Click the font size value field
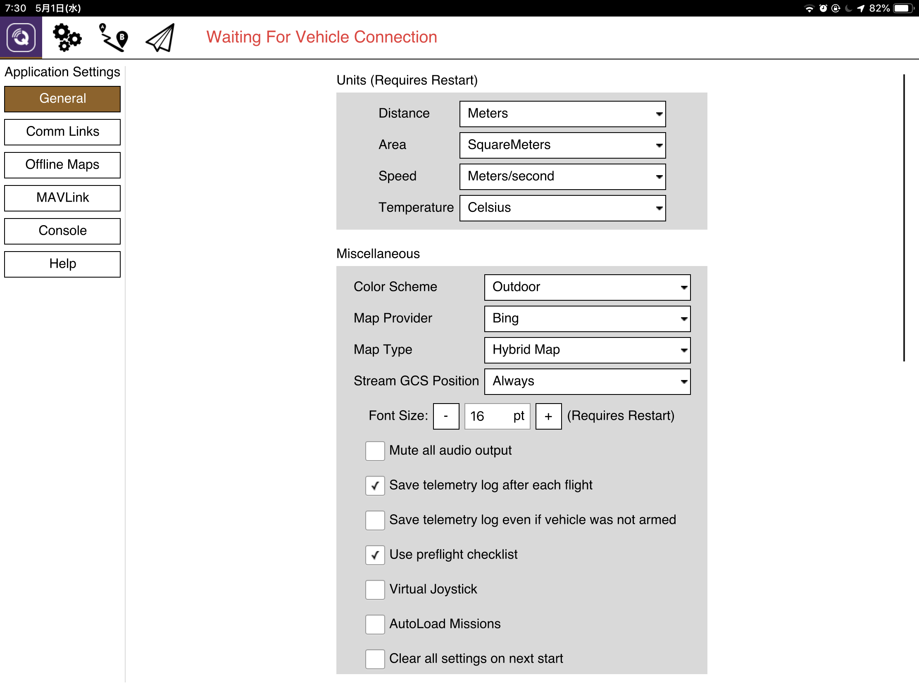The image size is (919, 689). point(497,416)
